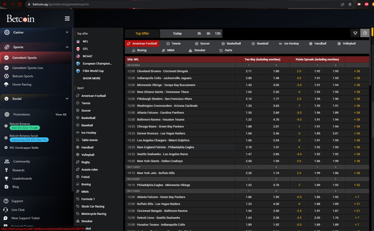Reload the page with the browser refresh icon
374x231 pixels.
coord(20,4)
